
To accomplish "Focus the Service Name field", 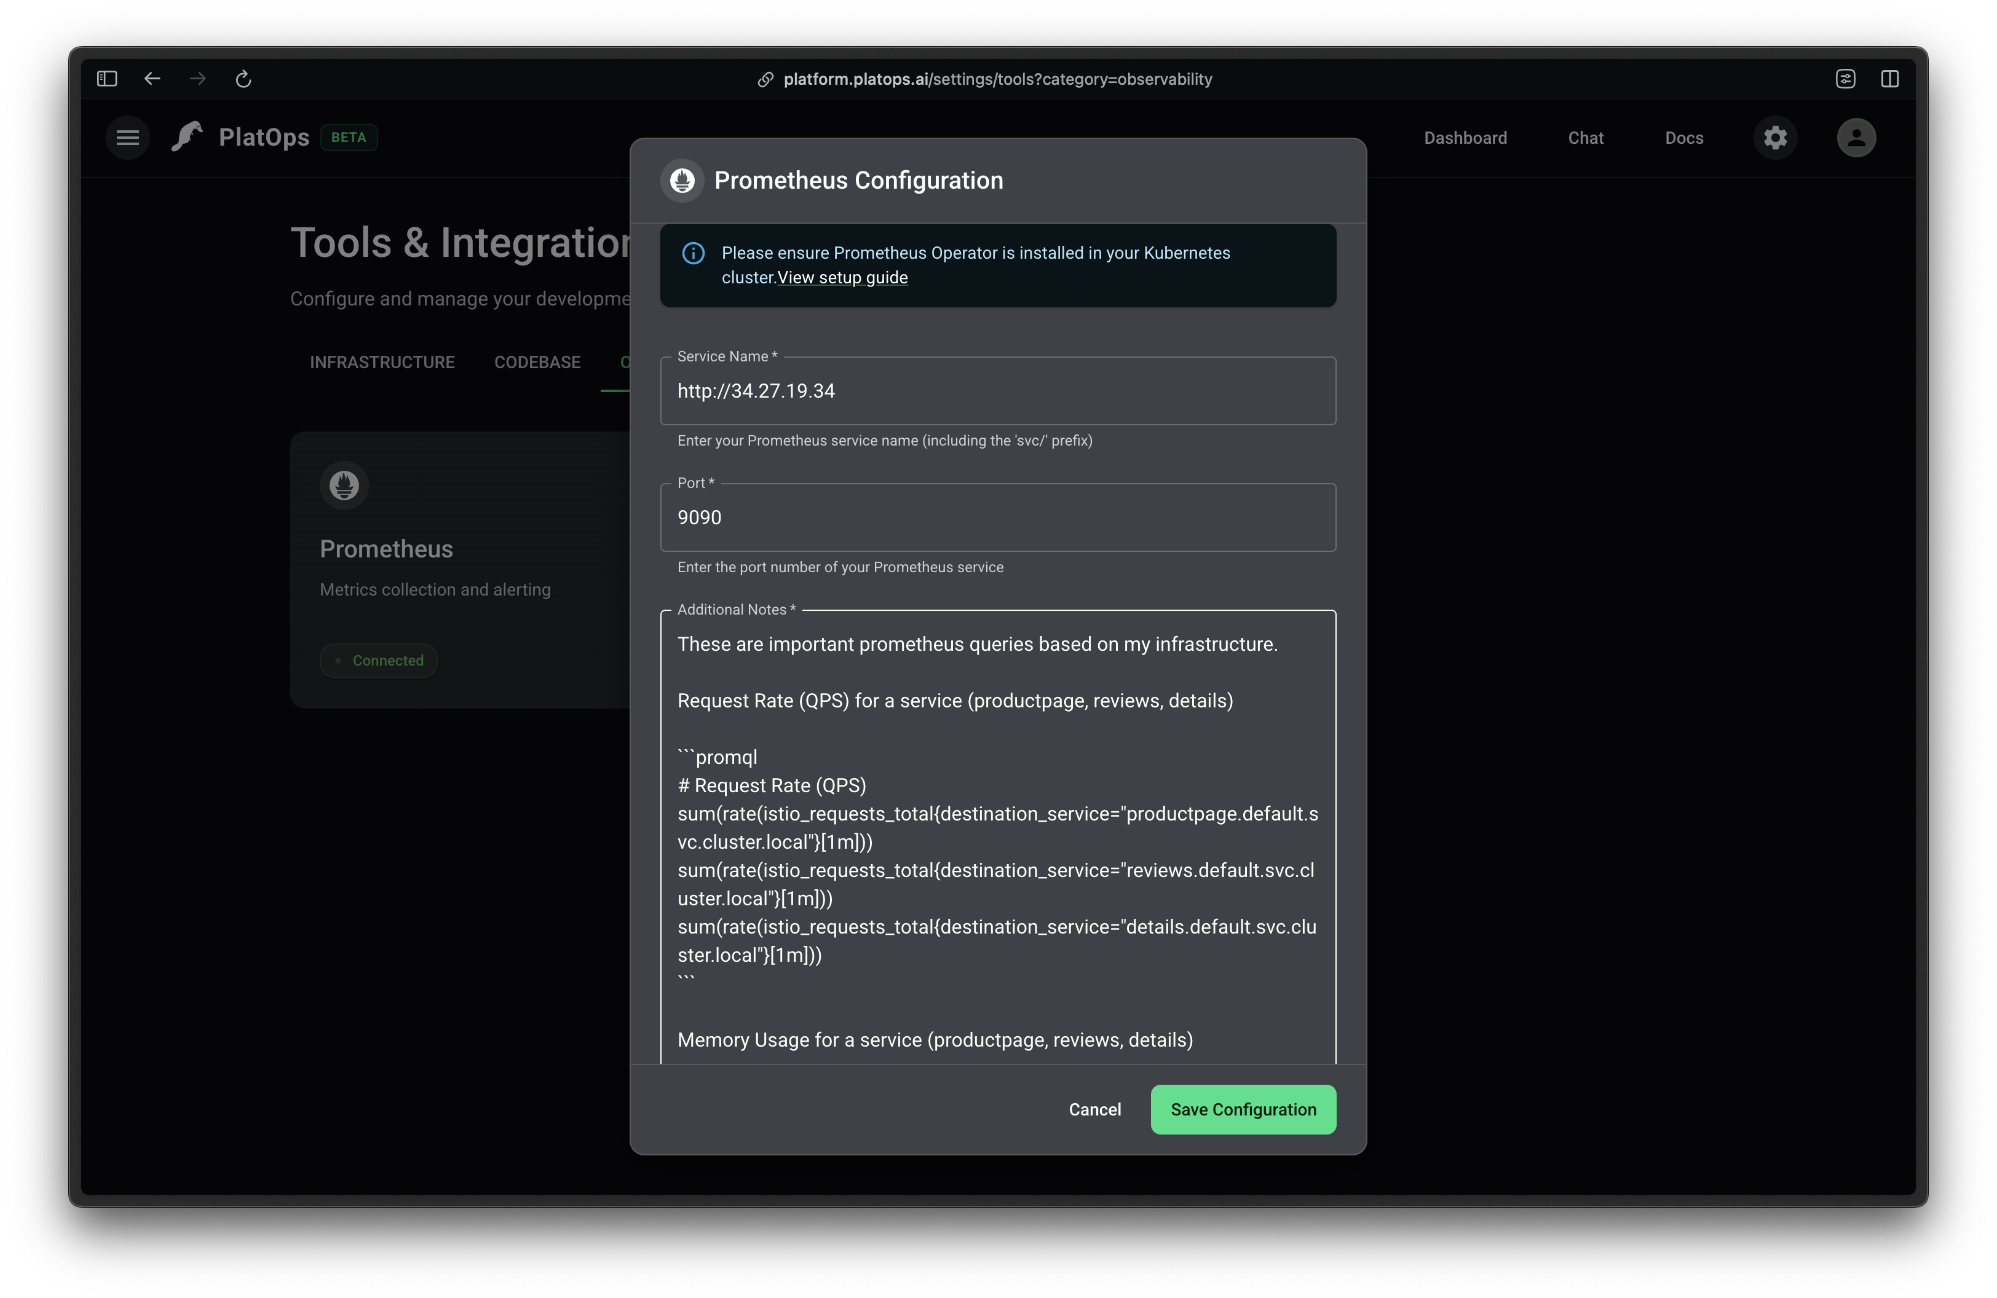I will pyautogui.click(x=998, y=391).
